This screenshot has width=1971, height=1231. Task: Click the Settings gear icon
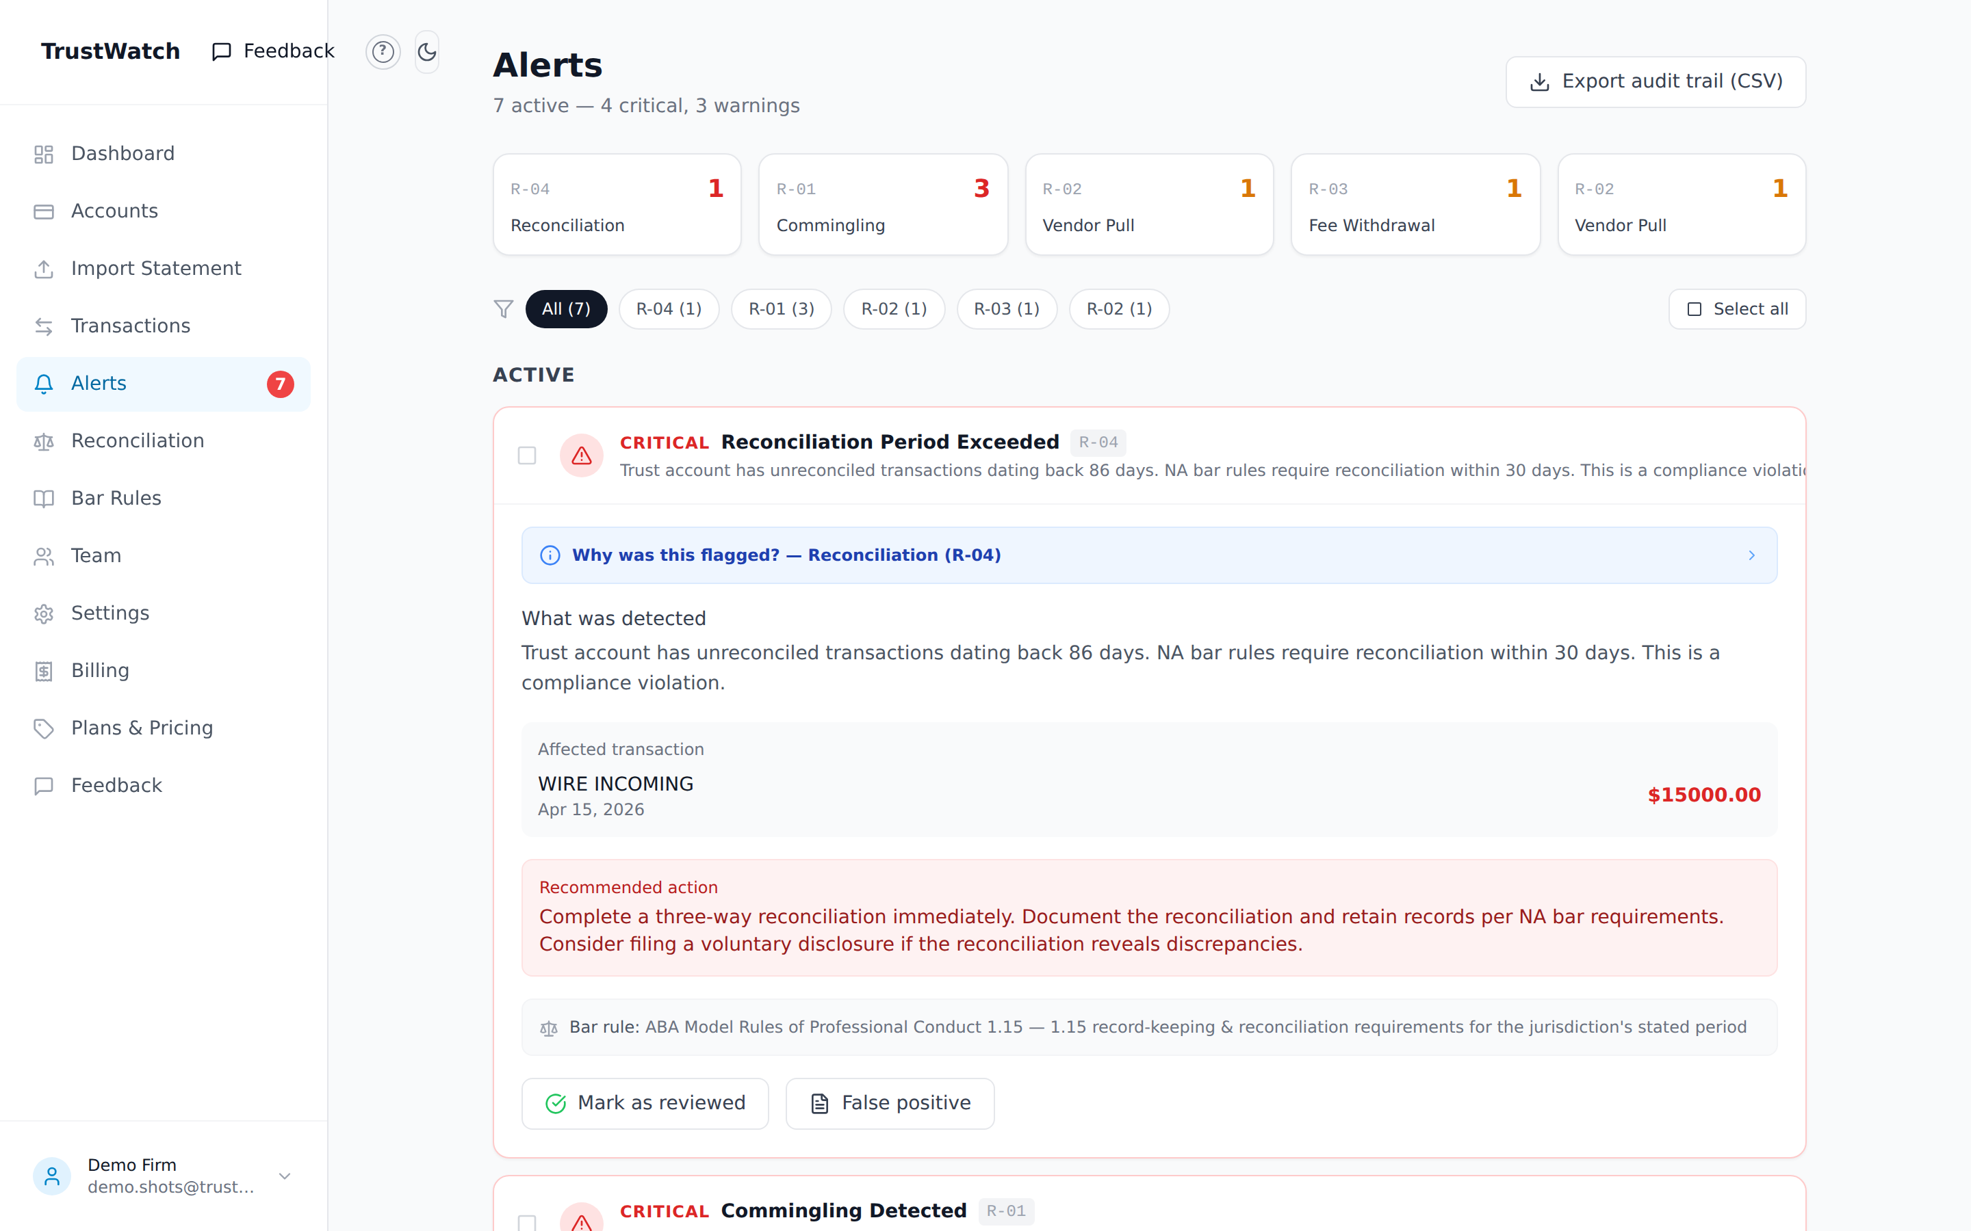44,613
